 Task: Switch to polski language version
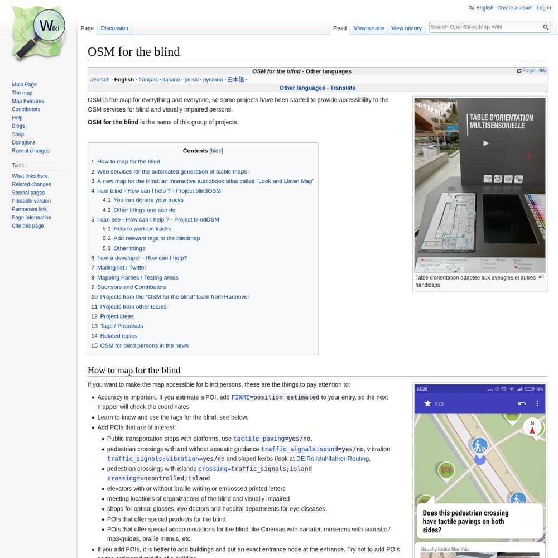point(191,80)
